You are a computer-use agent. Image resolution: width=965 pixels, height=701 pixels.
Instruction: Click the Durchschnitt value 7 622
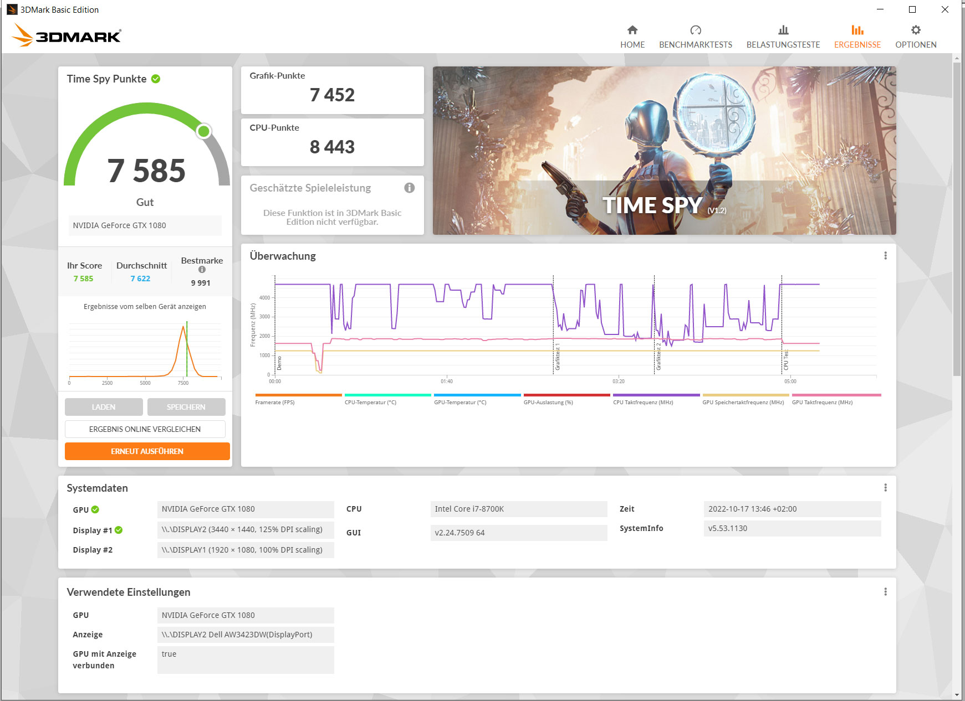click(x=140, y=279)
